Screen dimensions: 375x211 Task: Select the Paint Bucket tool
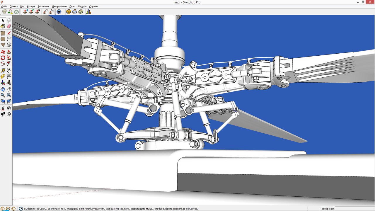[x=3, y=26]
